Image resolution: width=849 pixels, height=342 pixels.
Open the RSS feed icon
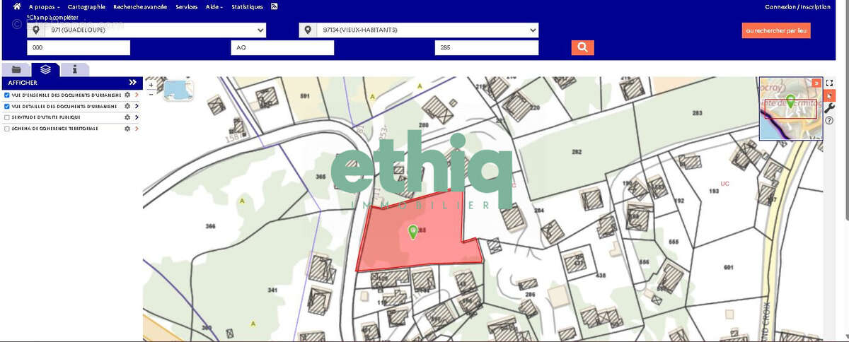click(x=274, y=6)
